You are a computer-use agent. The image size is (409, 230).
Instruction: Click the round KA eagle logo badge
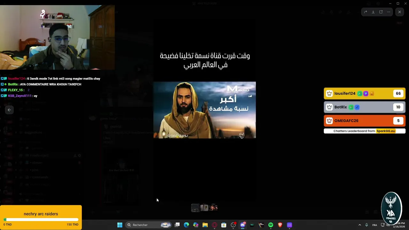click(x=391, y=208)
